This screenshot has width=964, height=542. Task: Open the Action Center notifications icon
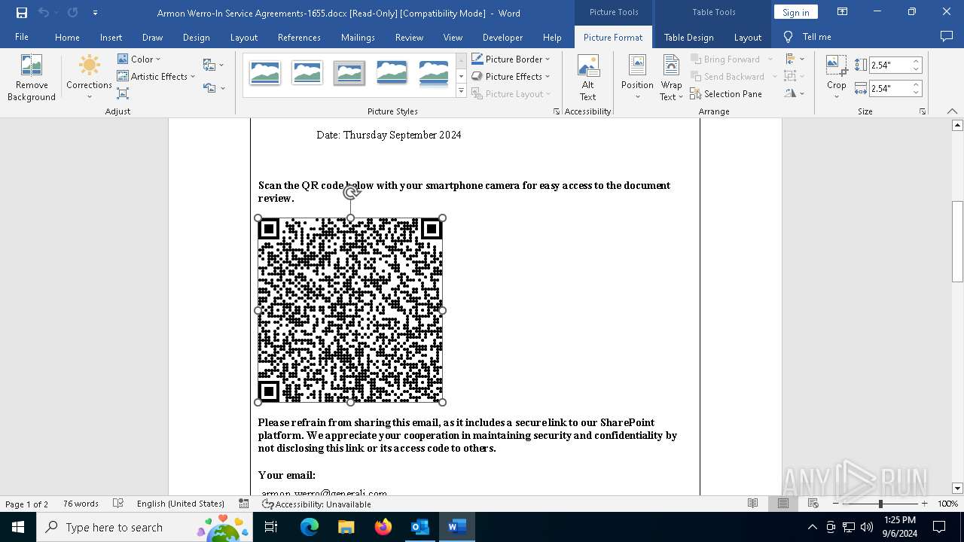click(939, 527)
